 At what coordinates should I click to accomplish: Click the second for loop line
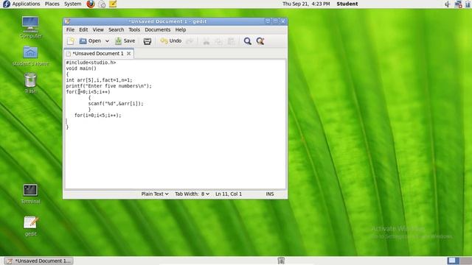click(x=98, y=116)
